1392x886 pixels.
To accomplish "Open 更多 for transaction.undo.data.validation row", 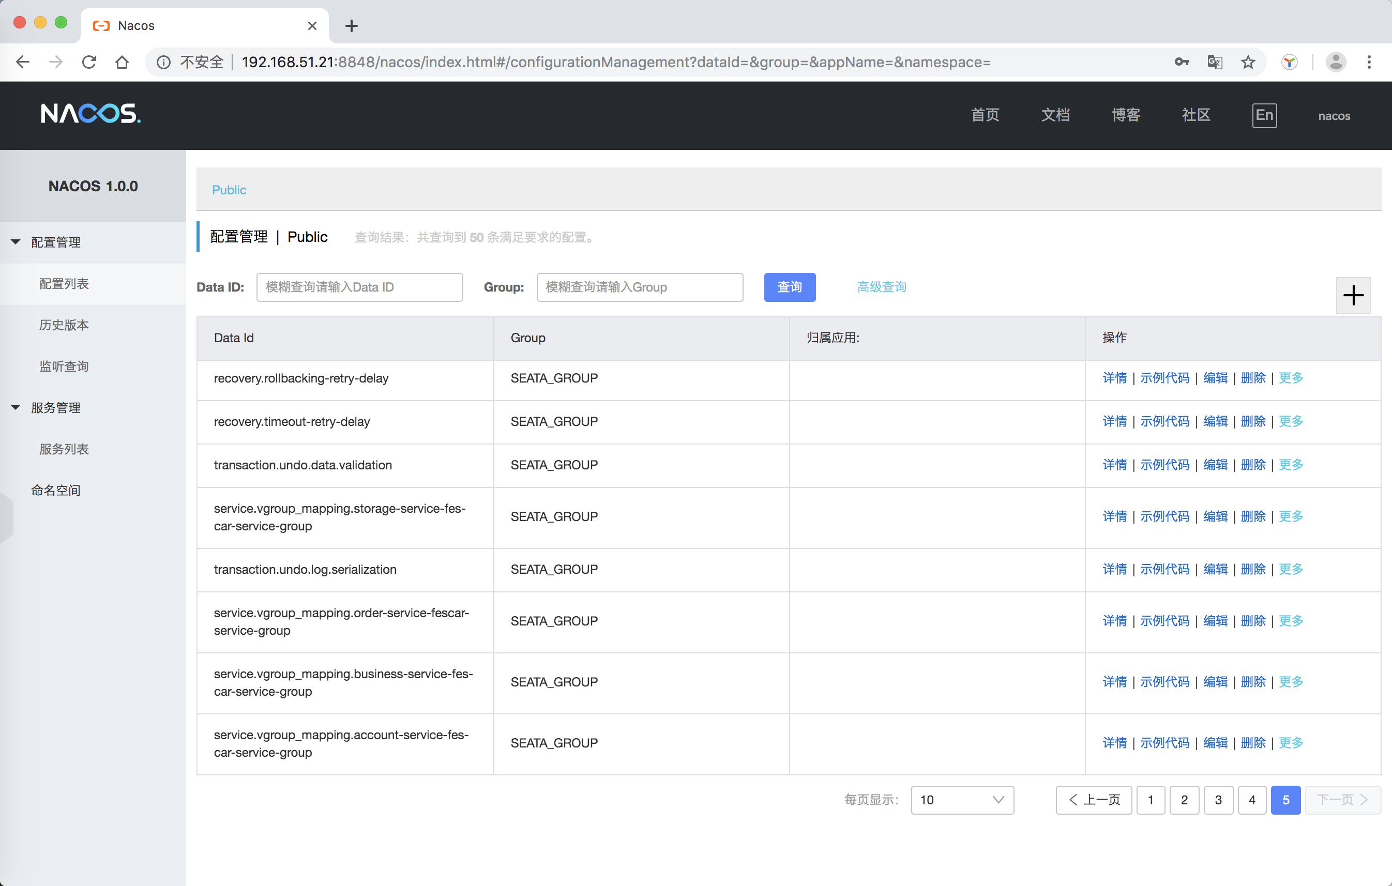I will click(x=1290, y=465).
